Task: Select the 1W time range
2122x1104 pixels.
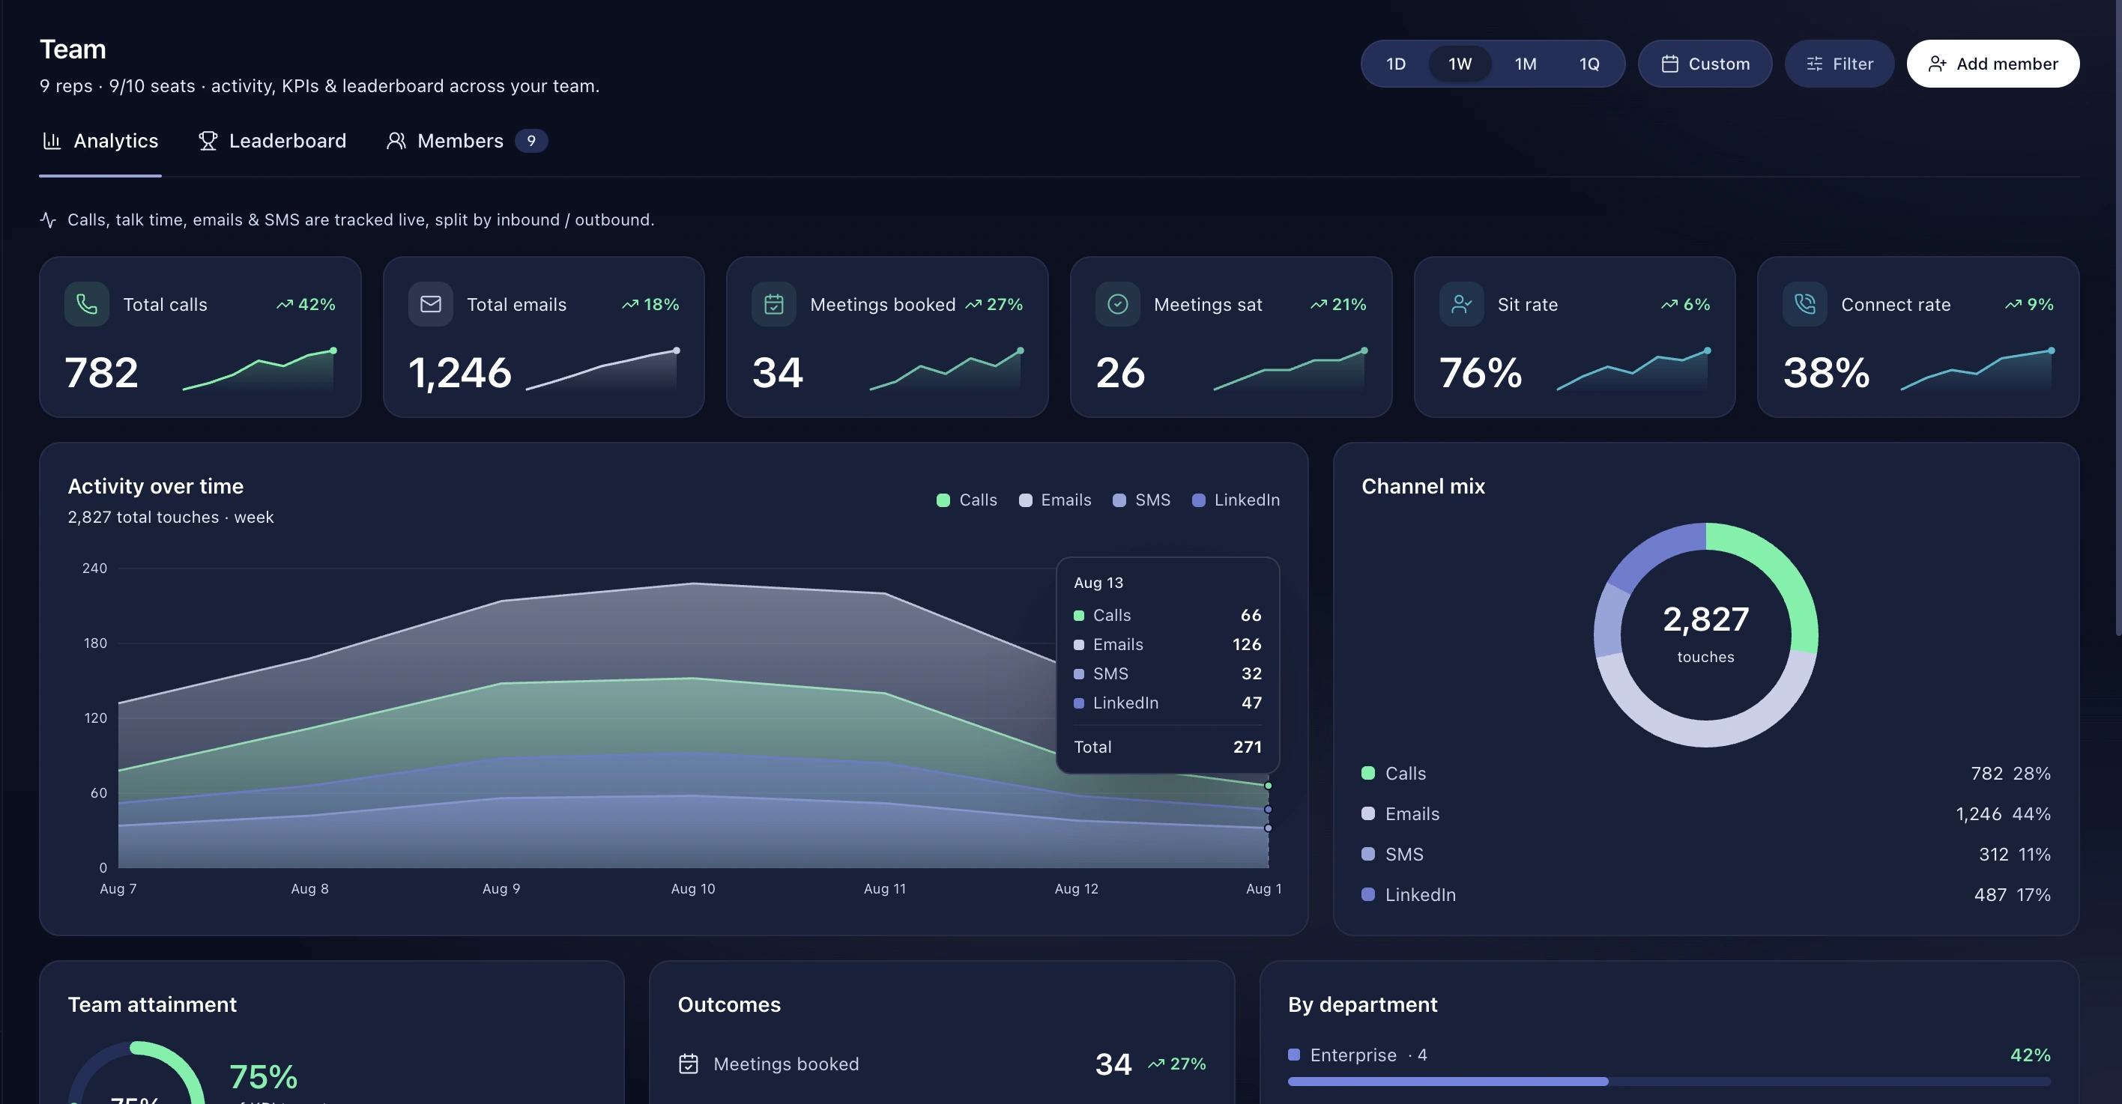Action: 1460,64
